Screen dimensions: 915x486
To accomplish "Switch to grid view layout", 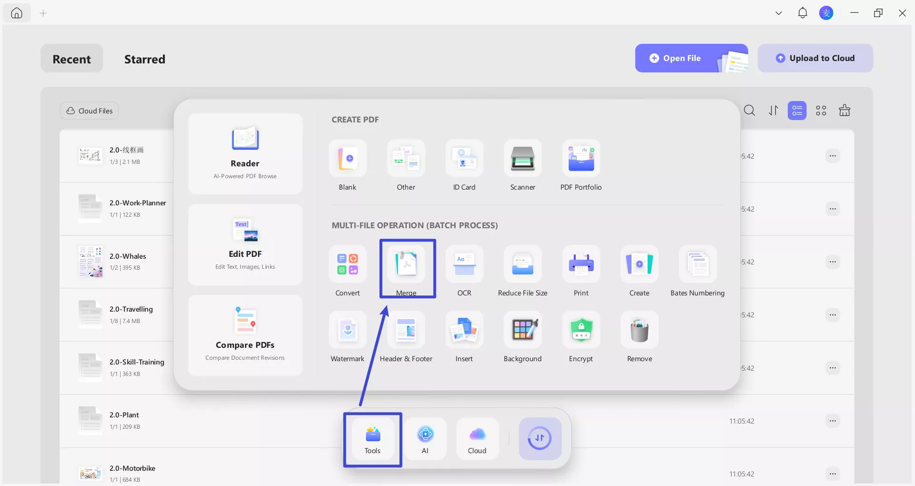I will point(821,110).
